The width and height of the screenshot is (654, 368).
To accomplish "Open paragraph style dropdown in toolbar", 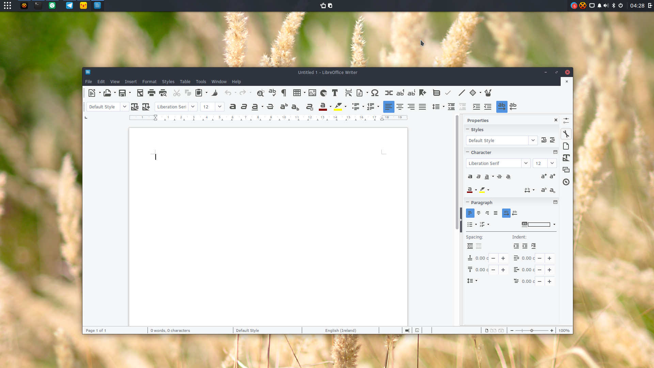I will click(x=125, y=107).
